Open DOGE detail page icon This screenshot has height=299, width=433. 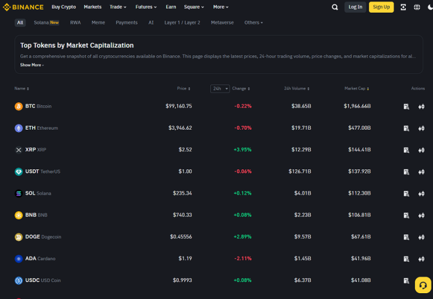click(406, 237)
